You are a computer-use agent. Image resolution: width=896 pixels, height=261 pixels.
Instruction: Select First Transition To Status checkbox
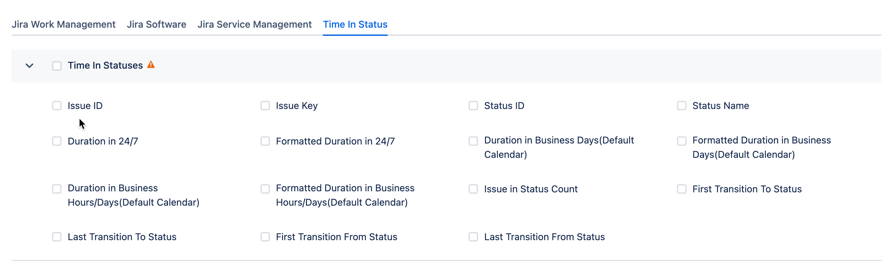click(681, 189)
